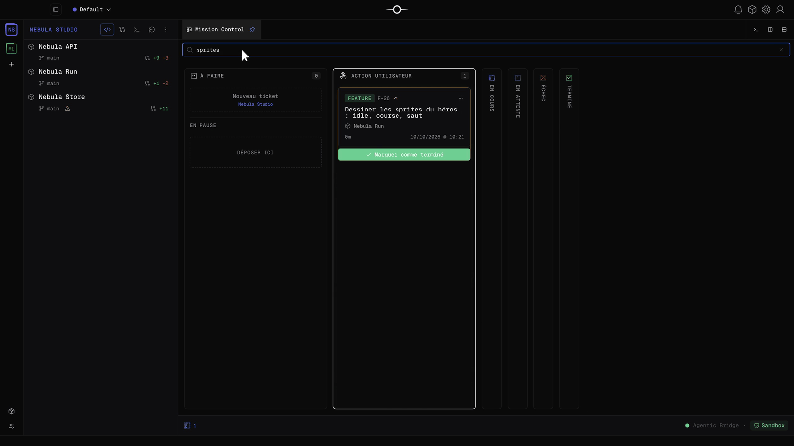Expand the Échec column

coord(543,239)
